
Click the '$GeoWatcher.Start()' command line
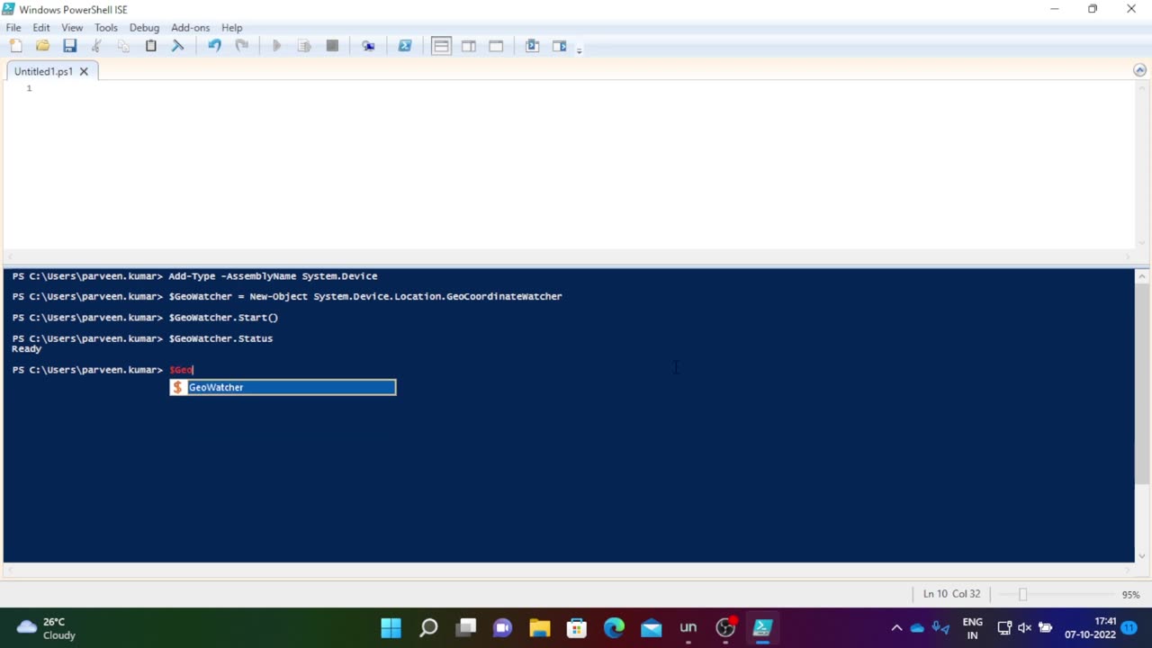[223, 318]
